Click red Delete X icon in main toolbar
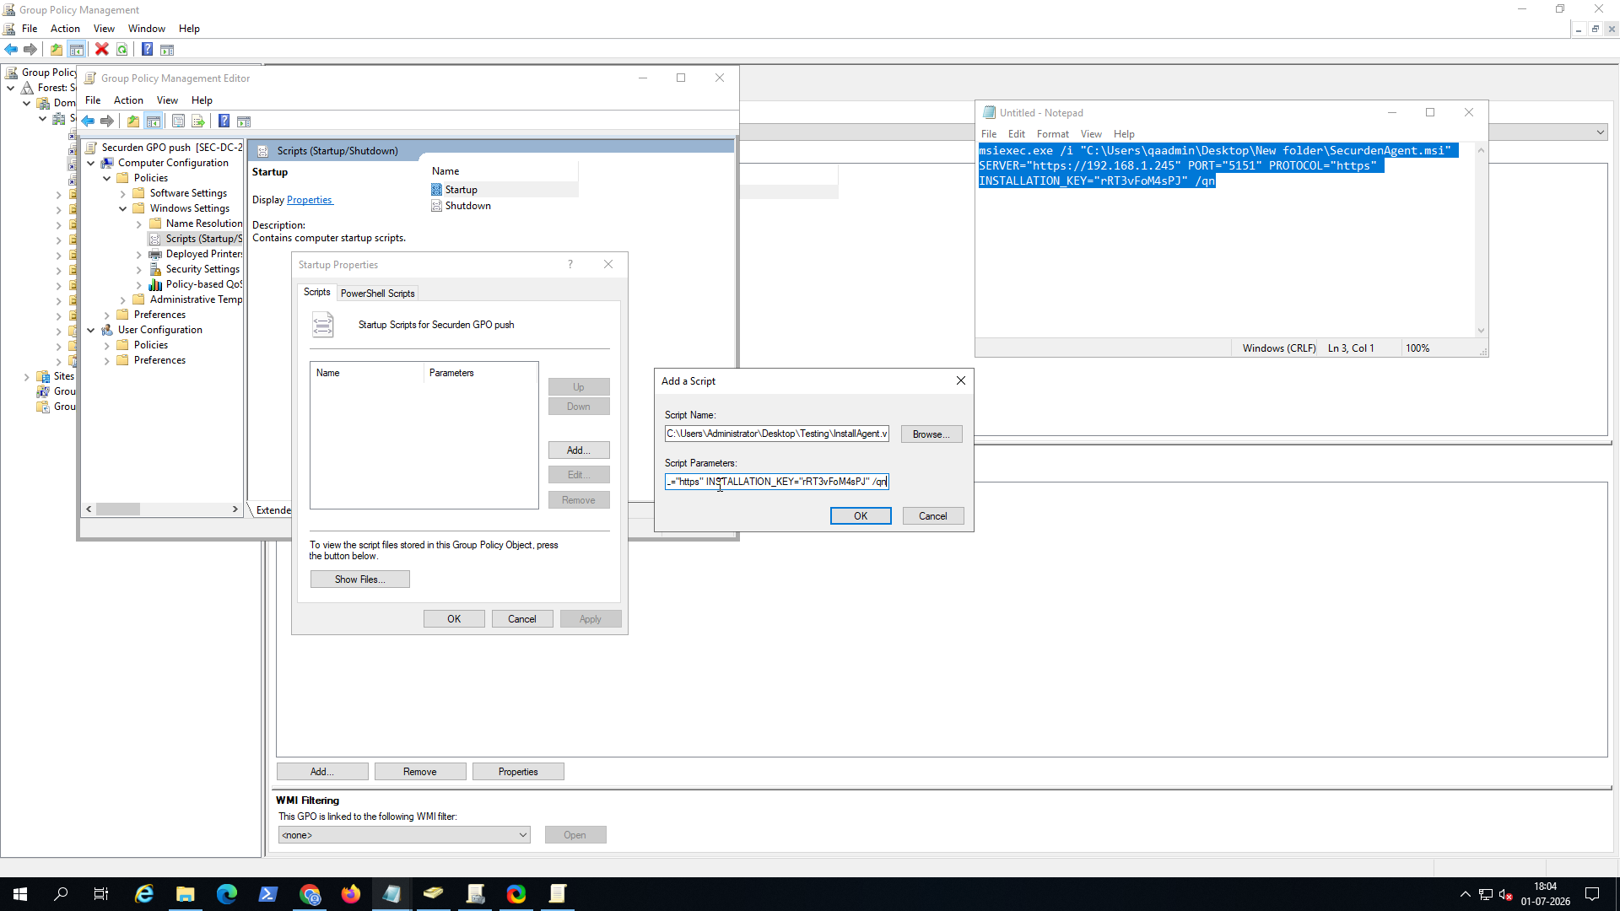The image size is (1620, 911). [x=102, y=50]
